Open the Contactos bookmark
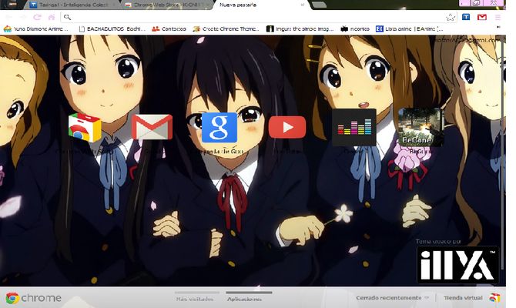Screen dimensions: 516x308 click(x=169, y=29)
